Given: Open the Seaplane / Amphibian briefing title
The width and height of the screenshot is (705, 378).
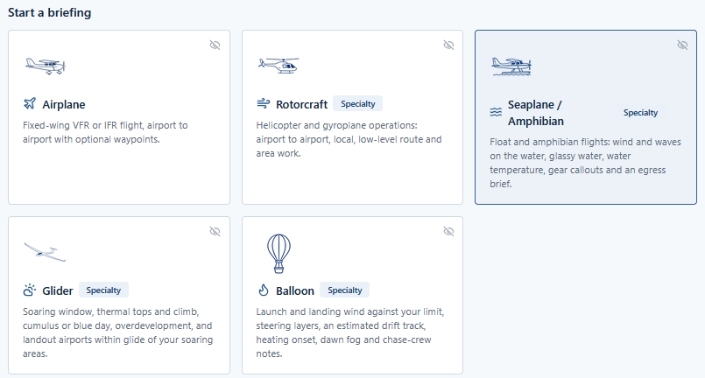Looking at the screenshot, I should click(535, 113).
